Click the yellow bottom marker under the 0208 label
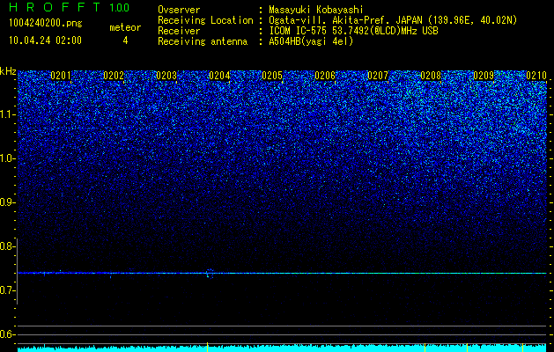 click(x=425, y=347)
